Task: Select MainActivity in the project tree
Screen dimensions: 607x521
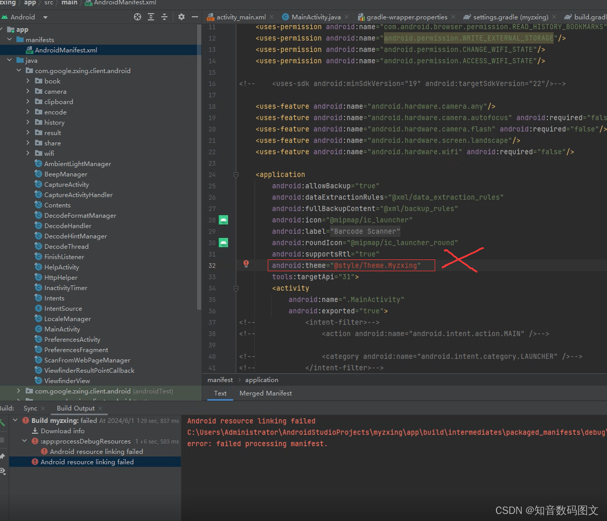Action: [x=63, y=329]
